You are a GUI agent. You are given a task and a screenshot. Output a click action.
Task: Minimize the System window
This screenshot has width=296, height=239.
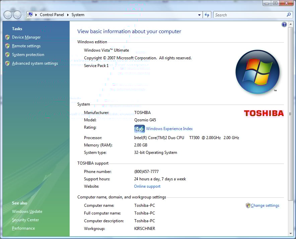tap(267, 3)
